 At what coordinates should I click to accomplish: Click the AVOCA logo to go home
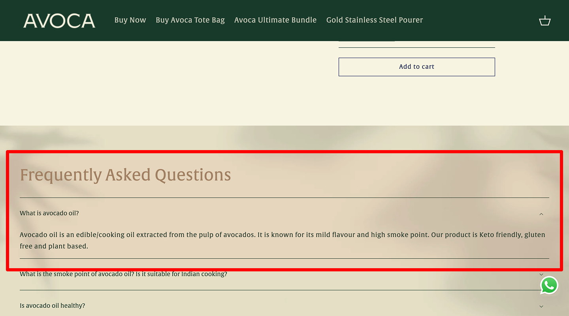coord(59,21)
